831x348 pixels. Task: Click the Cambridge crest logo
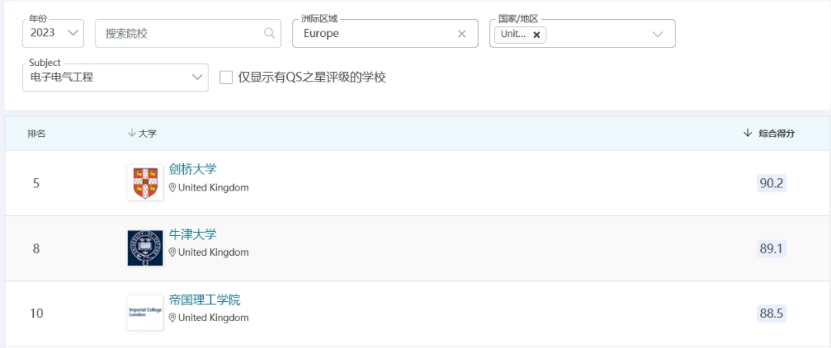tap(145, 183)
